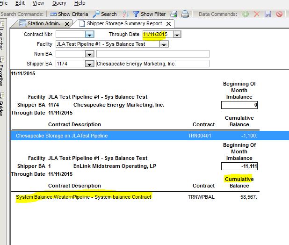The image size is (289, 245).
Task: Click the save disk icon
Action: tap(268, 14)
